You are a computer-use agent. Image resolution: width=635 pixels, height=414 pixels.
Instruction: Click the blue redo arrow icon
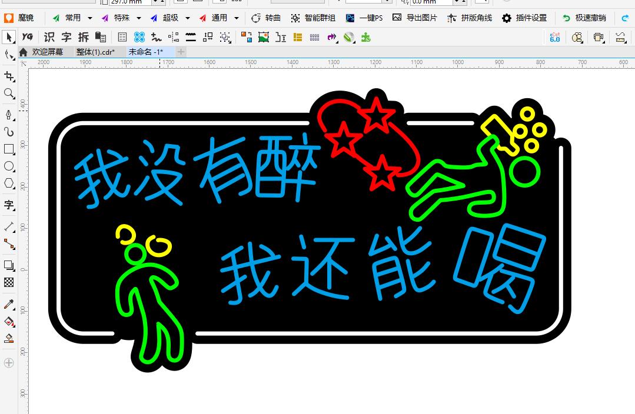[625, 18]
